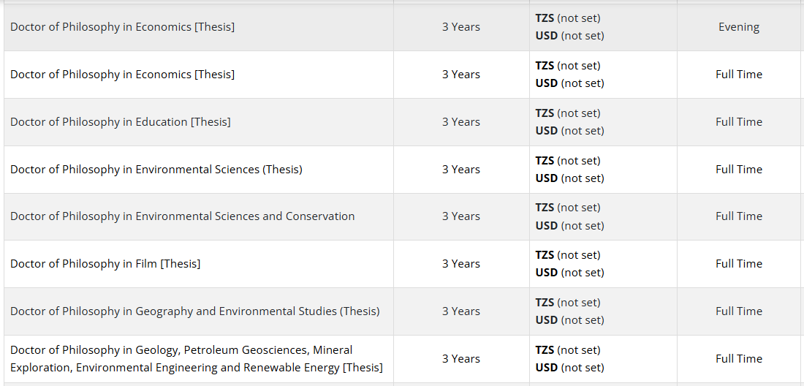Select the Geology, Petroleum Geosciences program name

[181, 350]
